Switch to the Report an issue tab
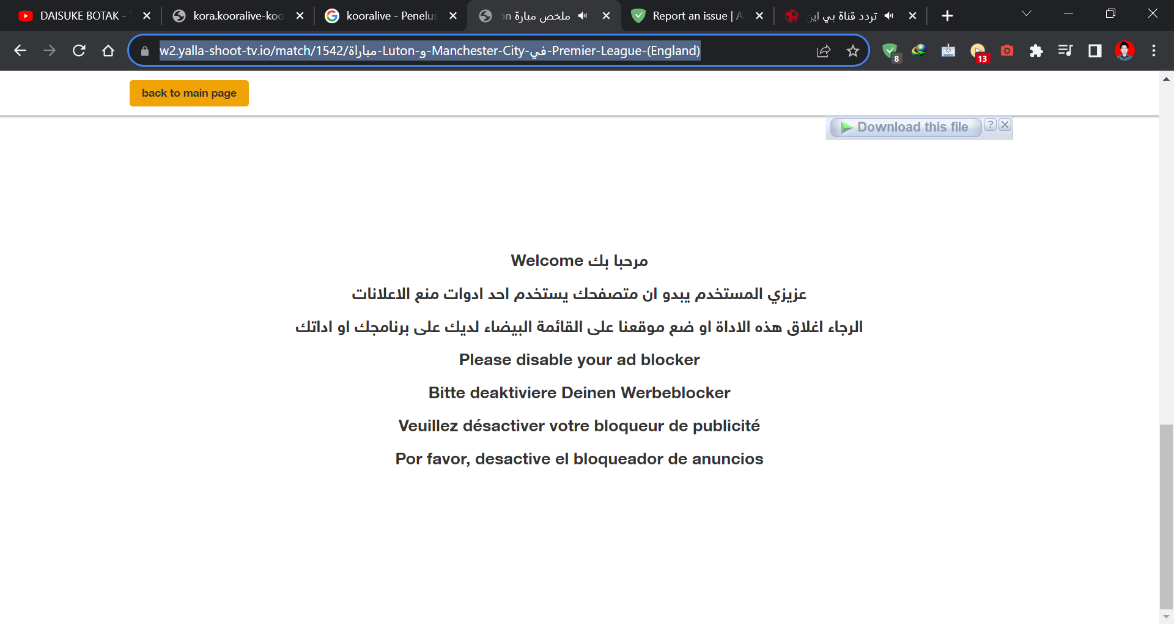Screen dimensions: 1174x624 pyautogui.click(x=691, y=15)
